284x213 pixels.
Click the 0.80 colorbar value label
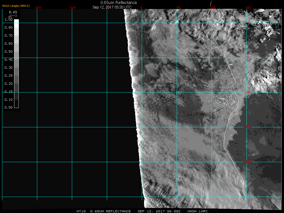point(9,28)
